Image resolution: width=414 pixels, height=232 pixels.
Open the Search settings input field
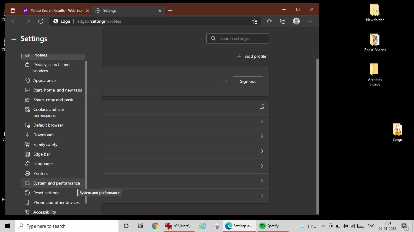click(238, 38)
